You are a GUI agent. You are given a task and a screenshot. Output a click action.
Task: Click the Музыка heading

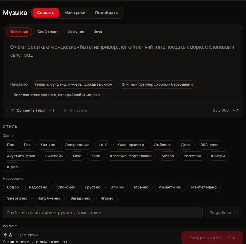point(15,13)
